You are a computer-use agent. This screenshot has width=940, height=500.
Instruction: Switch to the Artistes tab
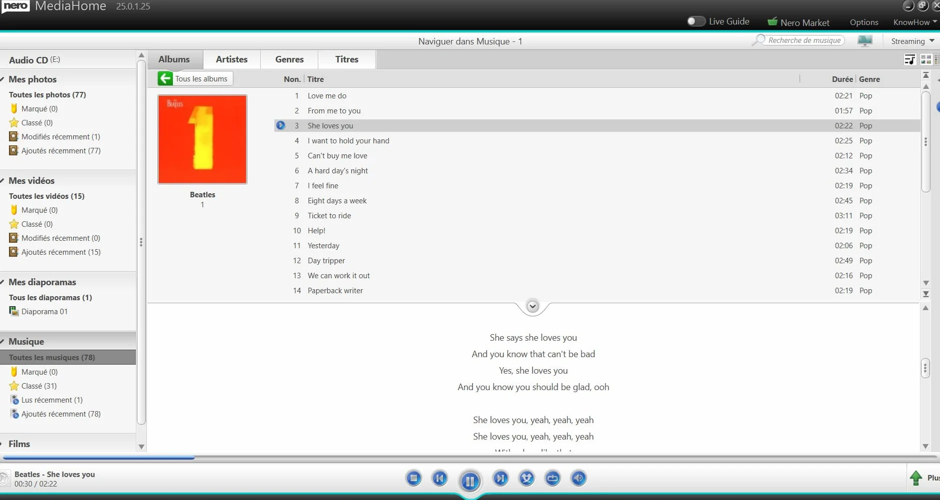click(x=232, y=59)
